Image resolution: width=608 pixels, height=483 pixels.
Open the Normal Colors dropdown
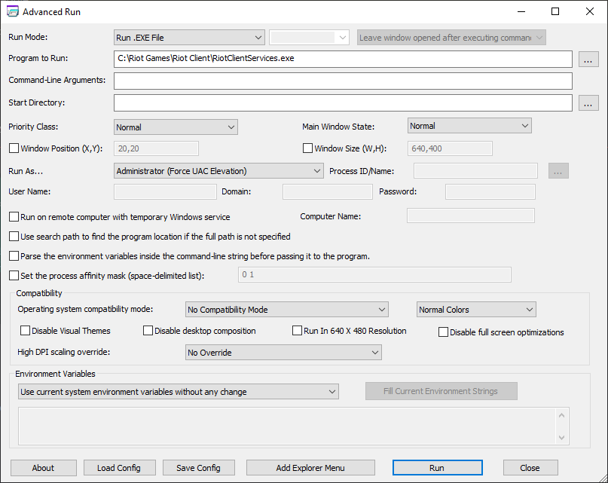pos(476,310)
